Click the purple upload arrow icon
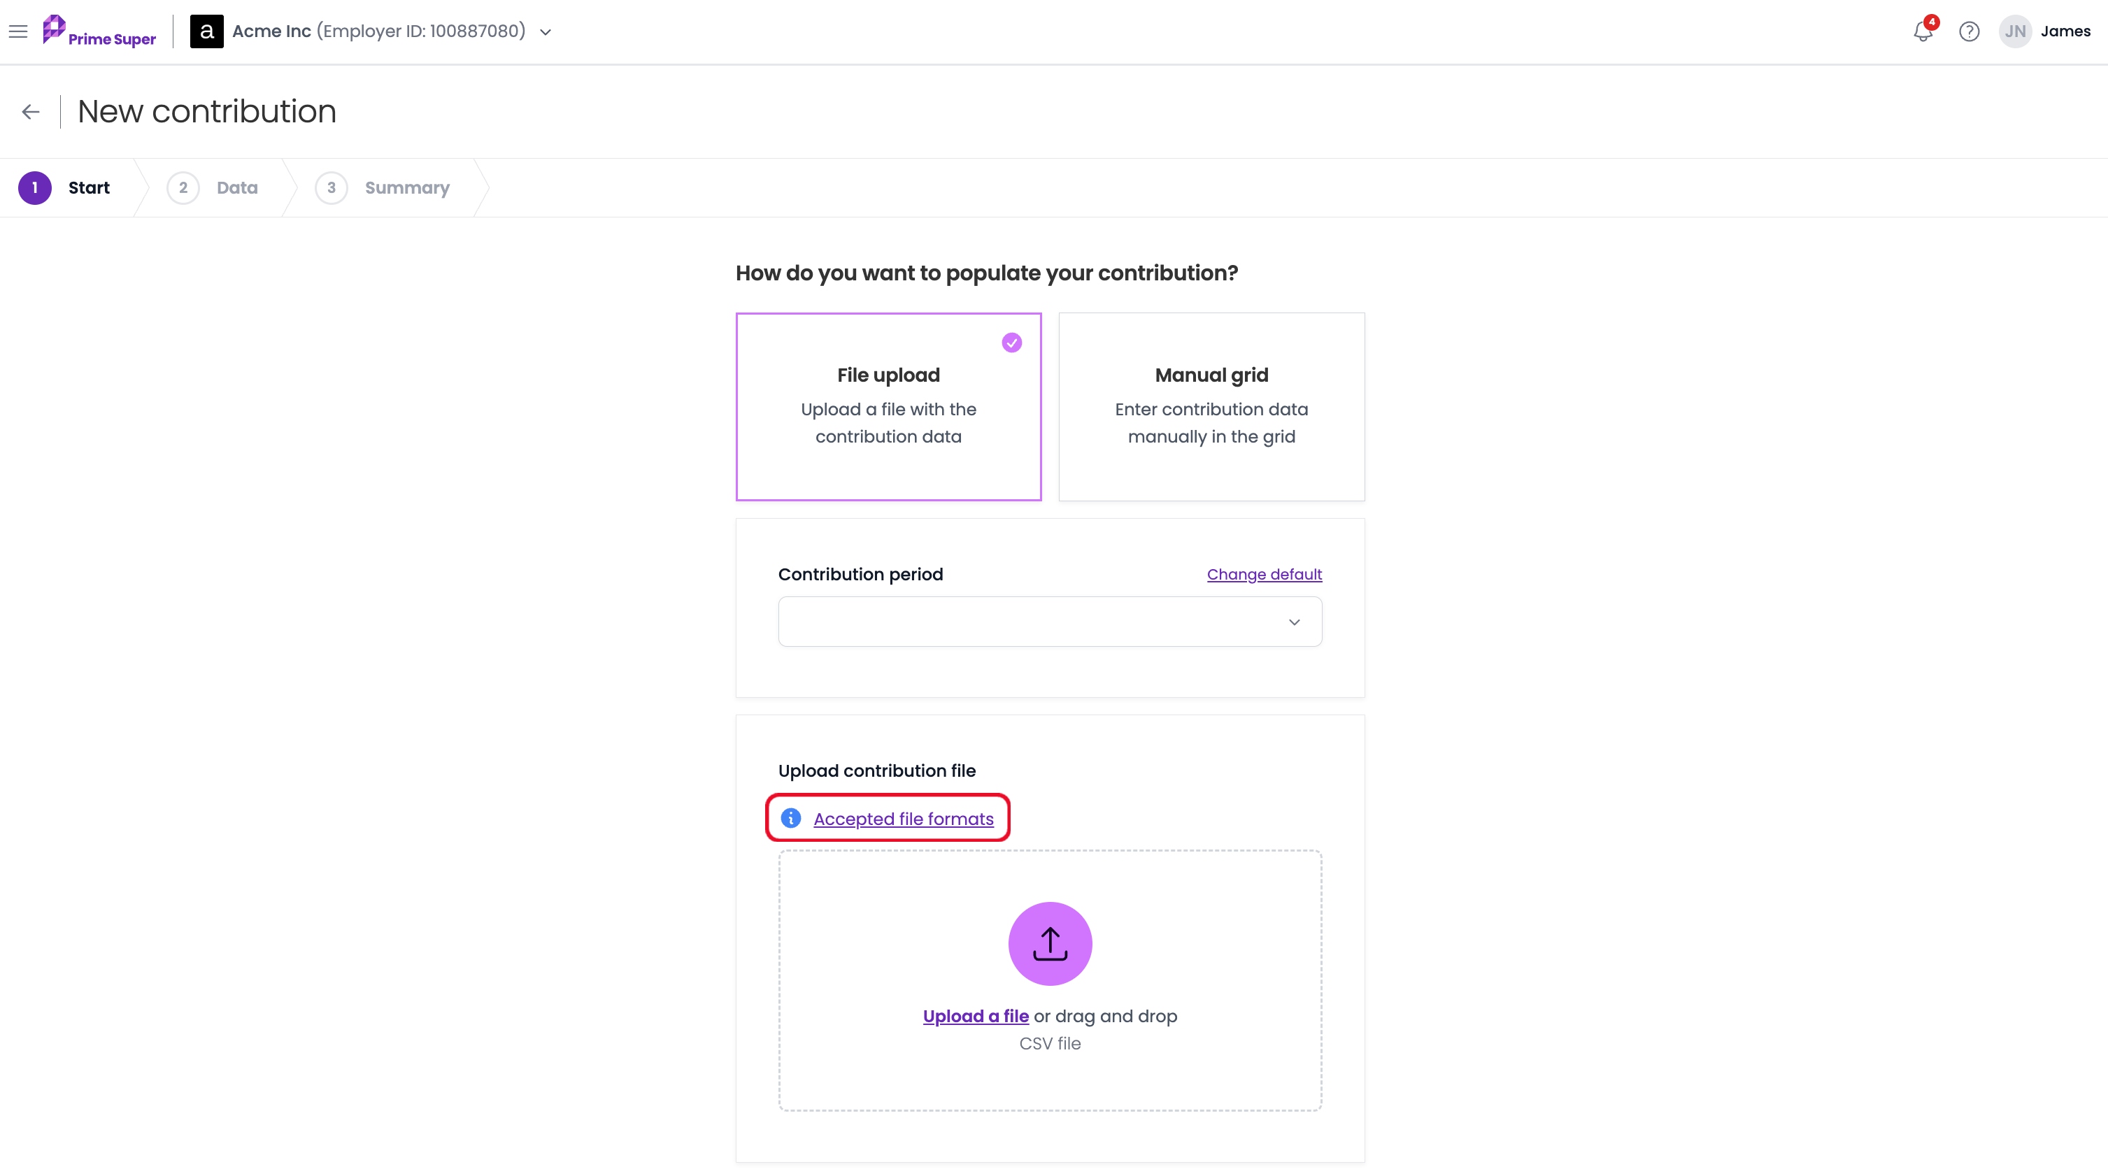 tap(1050, 944)
